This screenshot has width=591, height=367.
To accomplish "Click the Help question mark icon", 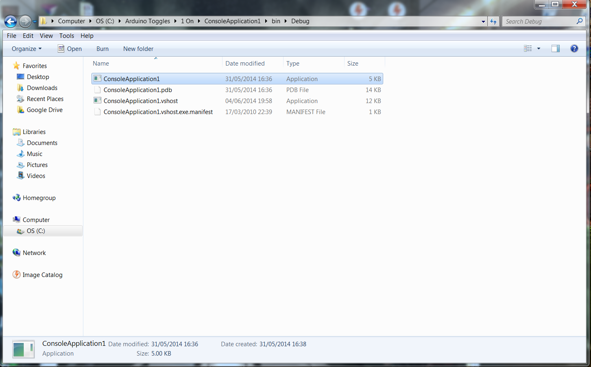I will 574,48.
